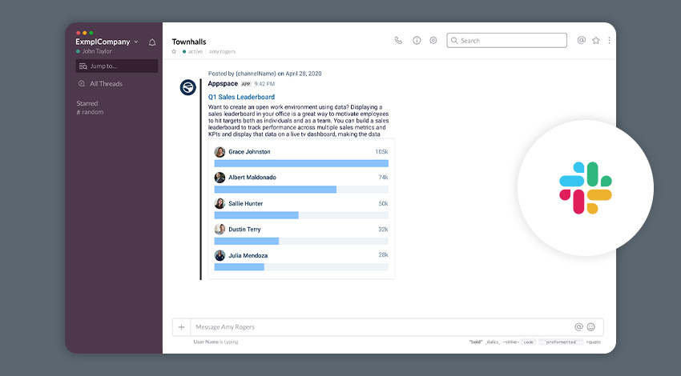Open channel settings gear icon
This screenshot has width=681, height=376.
click(x=433, y=40)
